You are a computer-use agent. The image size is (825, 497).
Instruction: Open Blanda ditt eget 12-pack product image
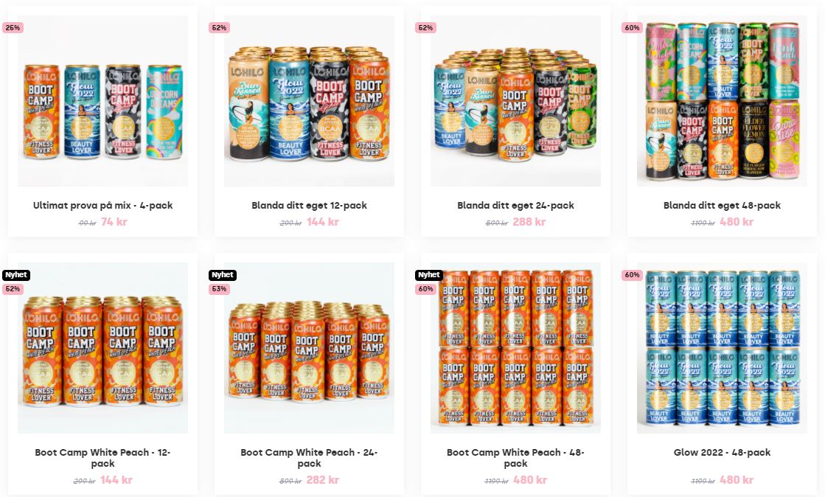coord(309,101)
